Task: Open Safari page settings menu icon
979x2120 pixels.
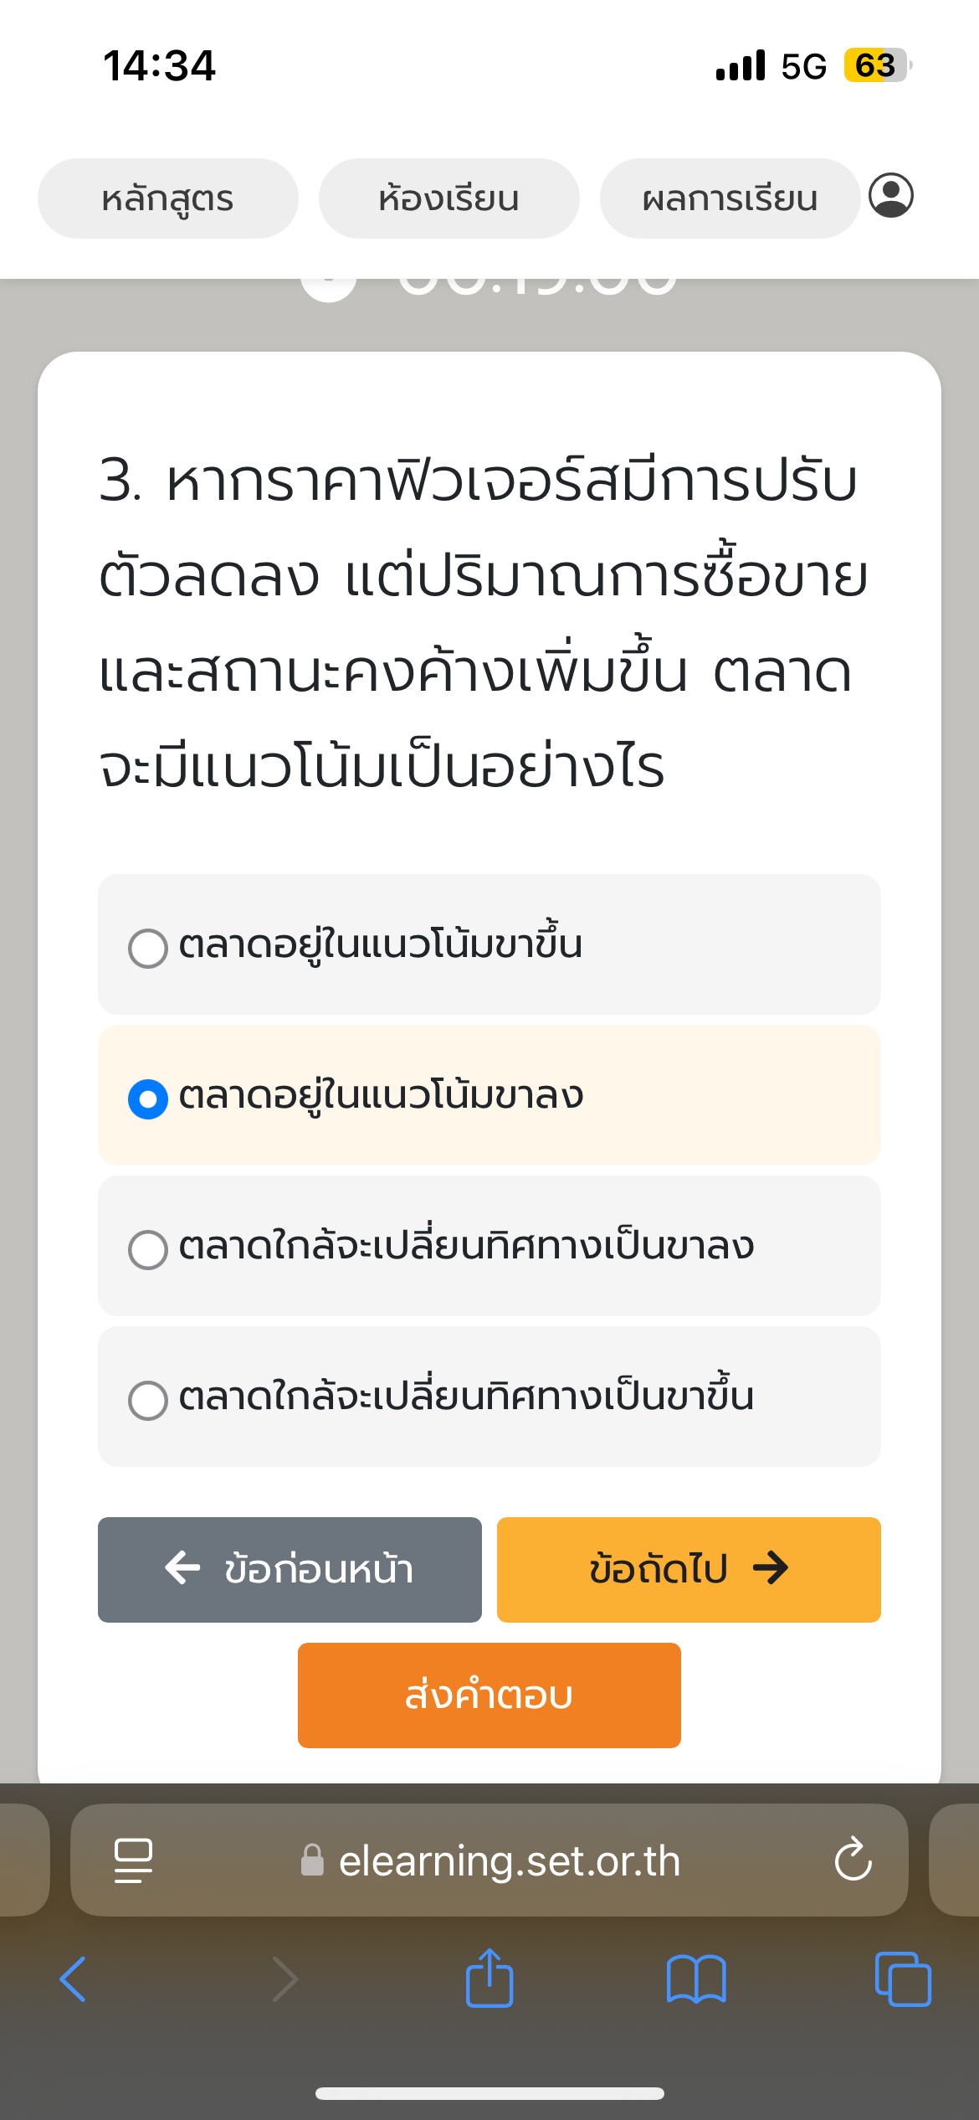Action: (133, 1860)
